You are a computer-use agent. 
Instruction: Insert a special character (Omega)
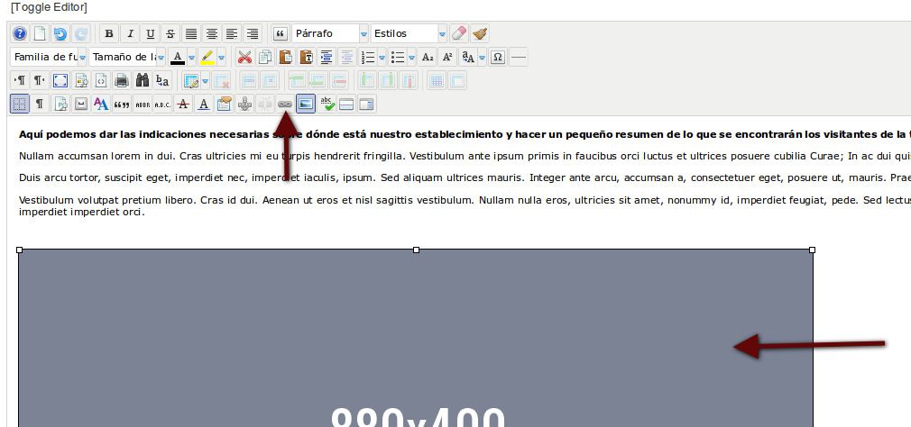pos(497,57)
